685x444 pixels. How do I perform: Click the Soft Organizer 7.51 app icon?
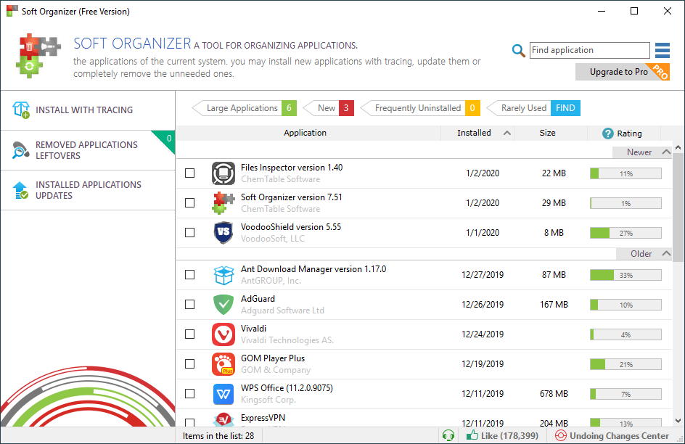click(223, 203)
